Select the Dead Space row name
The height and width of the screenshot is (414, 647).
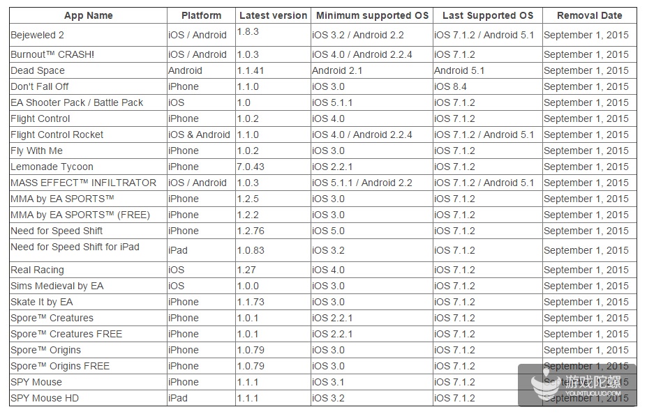click(38, 70)
